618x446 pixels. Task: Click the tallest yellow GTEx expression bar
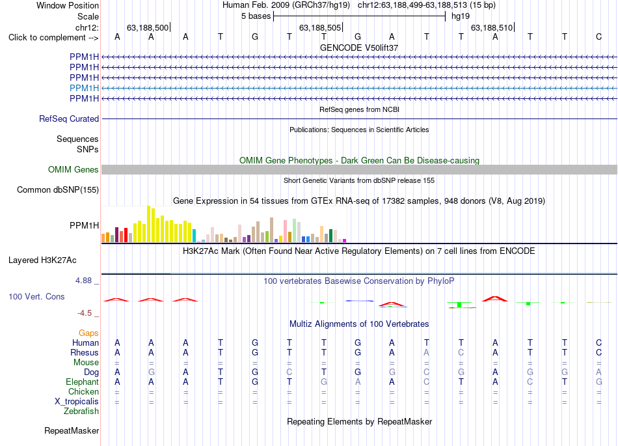(x=148, y=224)
